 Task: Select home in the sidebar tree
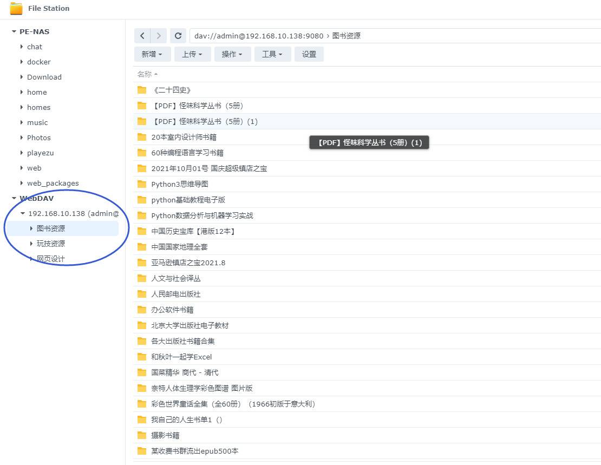click(37, 92)
